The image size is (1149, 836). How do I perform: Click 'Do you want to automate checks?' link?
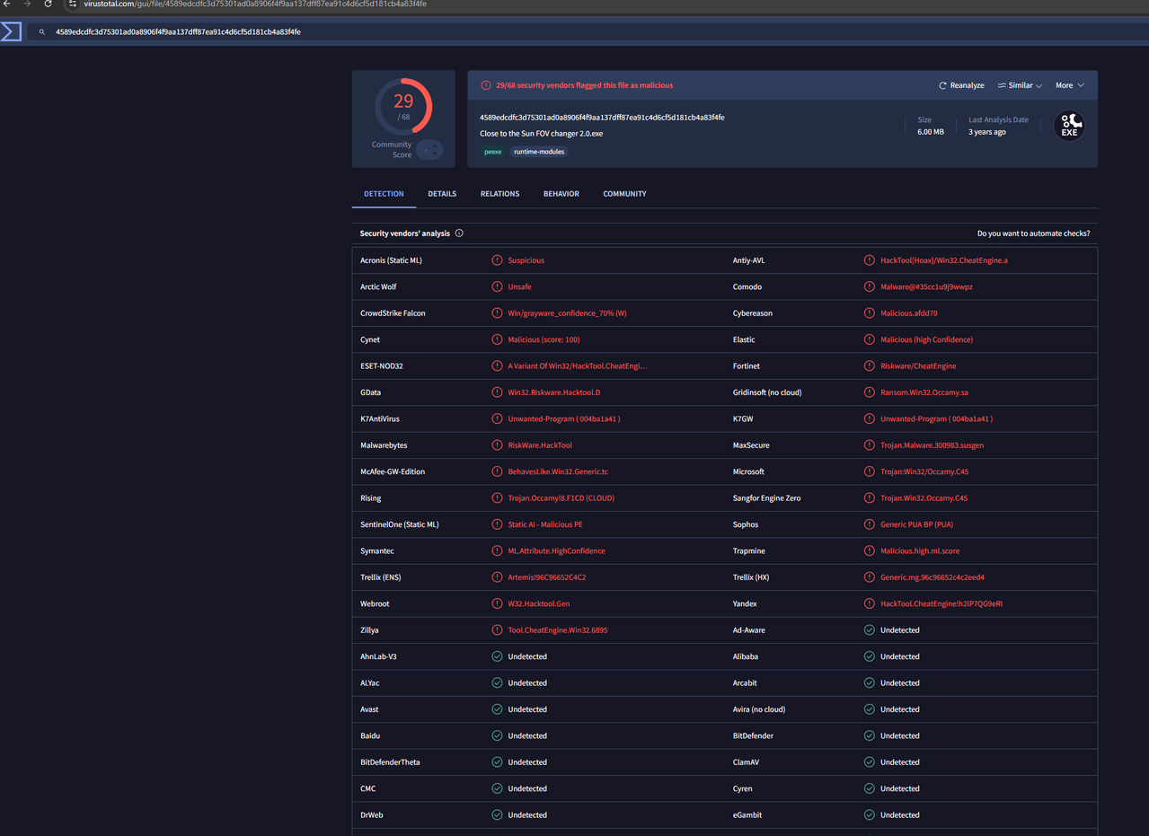[x=1034, y=233]
